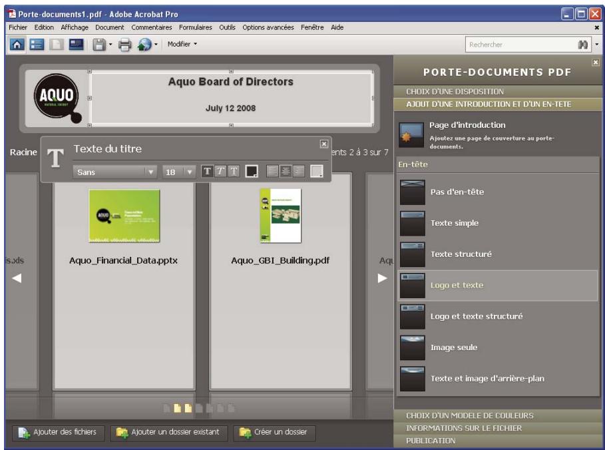Open the title text color swatch
Viewport: 605px width, 450px height.
point(252,170)
